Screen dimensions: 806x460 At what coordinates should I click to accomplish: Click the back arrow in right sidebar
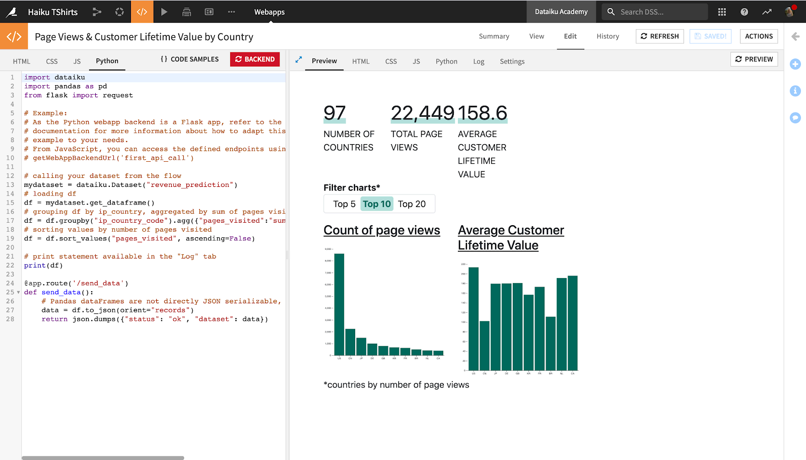(x=795, y=36)
